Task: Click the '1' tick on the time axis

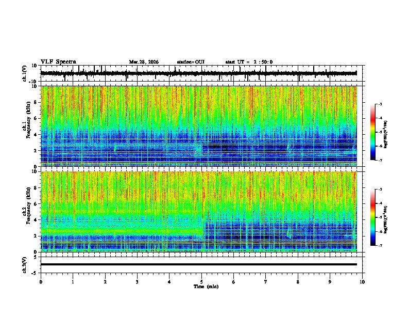Action: pos(73,282)
